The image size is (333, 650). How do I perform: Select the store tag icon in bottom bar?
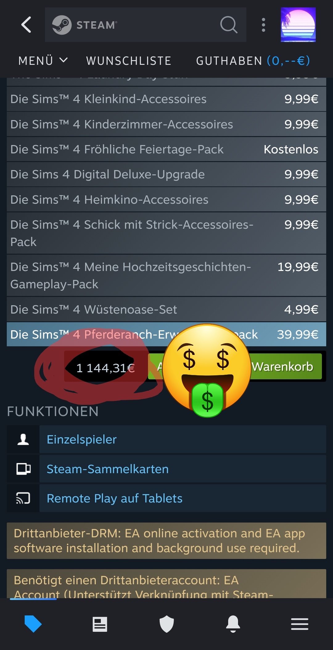point(33,624)
